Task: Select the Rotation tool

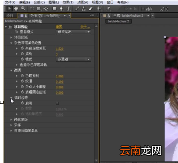Action: click(x=32, y=9)
